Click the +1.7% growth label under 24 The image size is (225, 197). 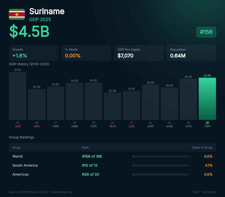click(188, 126)
